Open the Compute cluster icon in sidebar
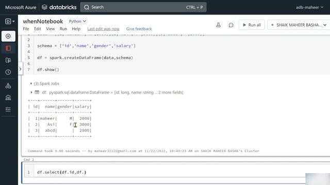330x185 pixels. tap(8, 98)
